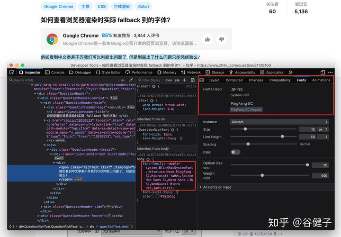
Task: Open the devtools three-dot options menu
Action: click(331, 72)
